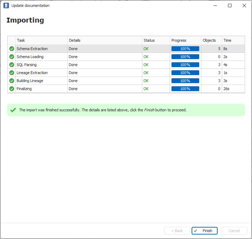Image resolution: width=252 pixels, height=239 pixels.
Task: Click the Finish button
Action: (x=204, y=231)
